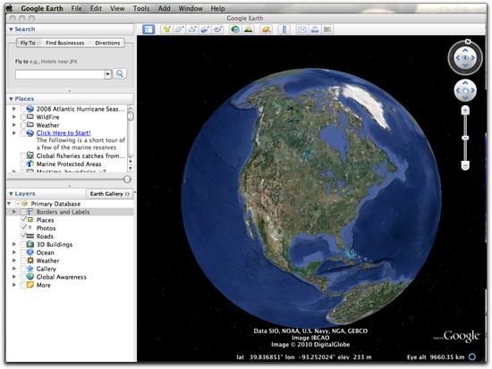Click the Global Awareness layer icon
Screen dimensions: 492x369
click(x=30, y=277)
